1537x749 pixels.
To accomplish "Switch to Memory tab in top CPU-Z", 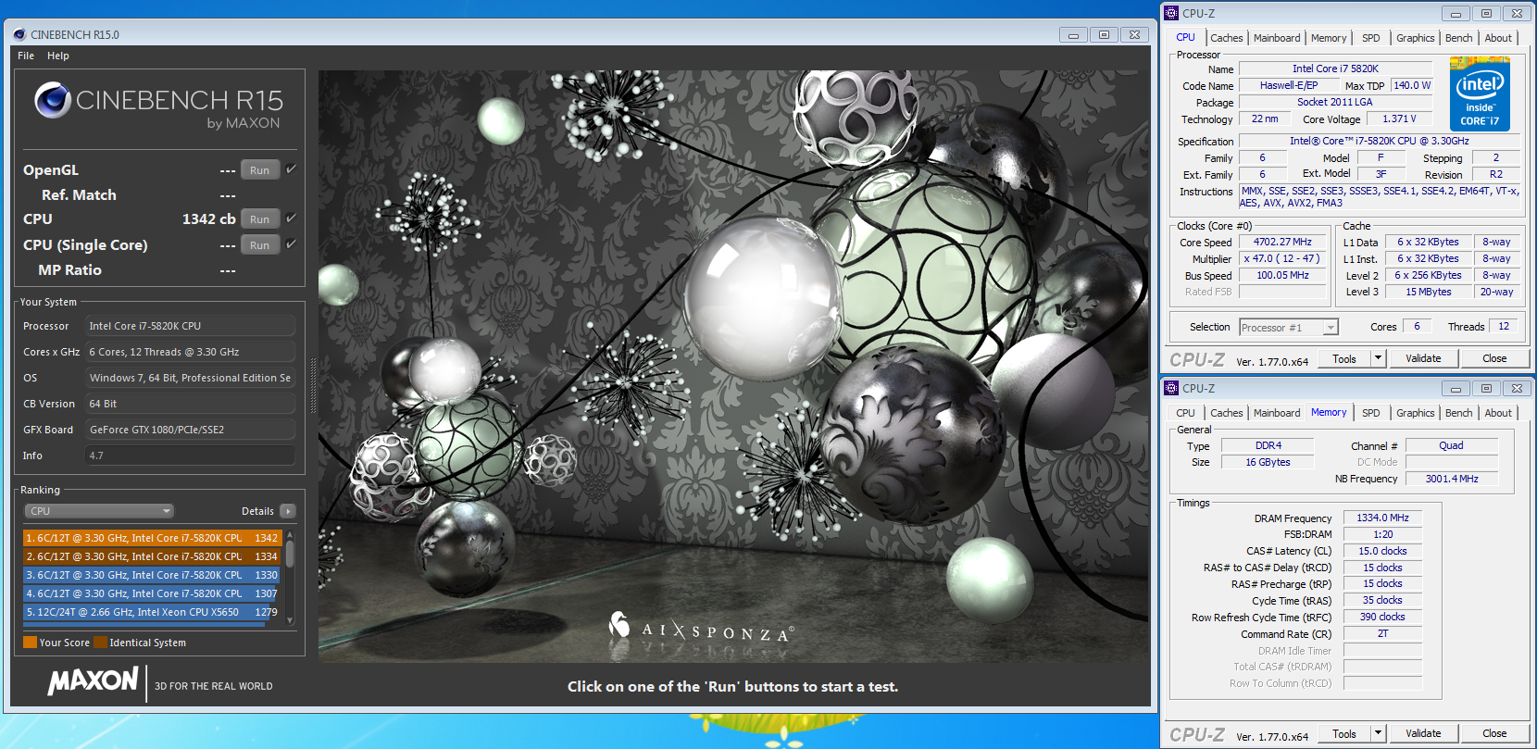I will click(1329, 38).
